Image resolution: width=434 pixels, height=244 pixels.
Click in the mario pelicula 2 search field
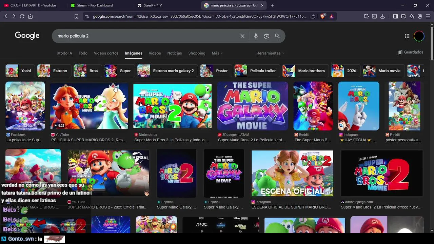[x=146, y=36]
